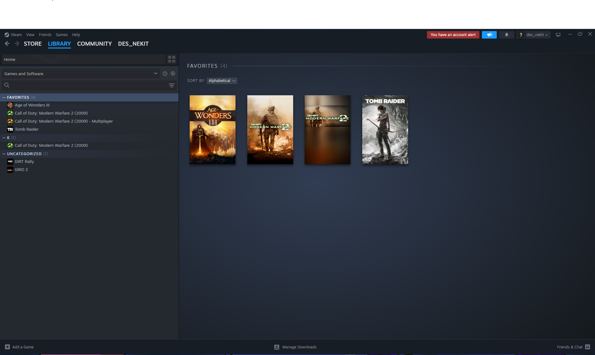595x355 pixels.
Task: Open advanced filter options icon
Action: (172, 85)
